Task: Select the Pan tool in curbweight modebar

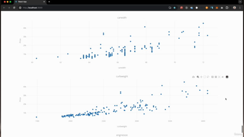Action: tap(201, 77)
